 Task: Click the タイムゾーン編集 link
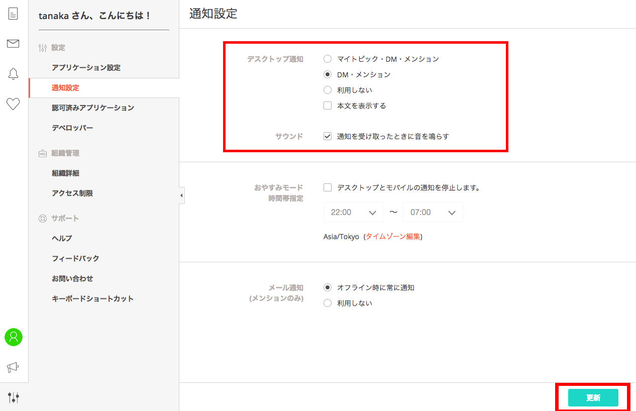tap(392, 237)
